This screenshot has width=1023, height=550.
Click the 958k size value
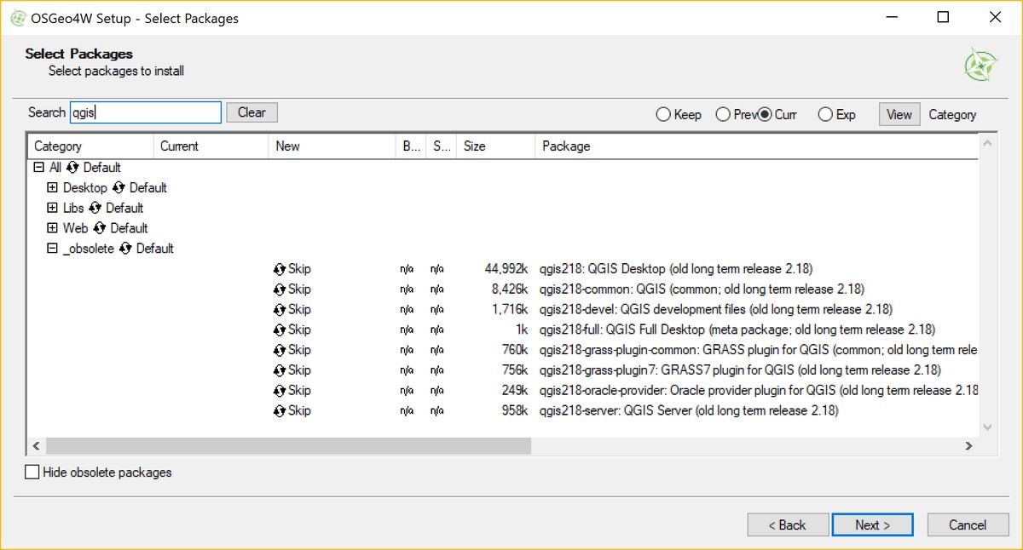point(515,411)
